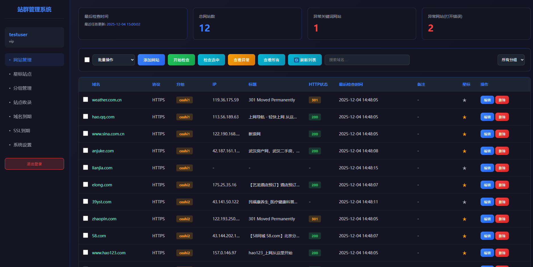The width and height of the screenshot is (533, 267).
Task: Toggle star for lianjia.com row
Action: (x=464, y=168)
